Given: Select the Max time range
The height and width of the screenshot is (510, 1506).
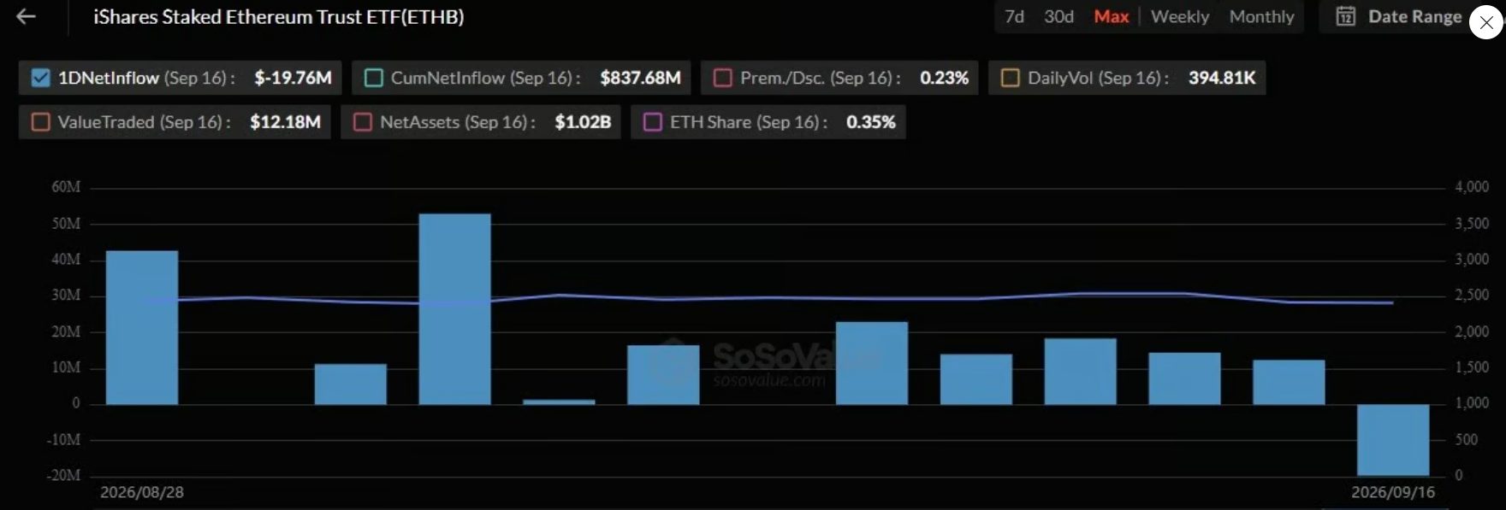Looking at the screenshot, I should click(1112, 16).
